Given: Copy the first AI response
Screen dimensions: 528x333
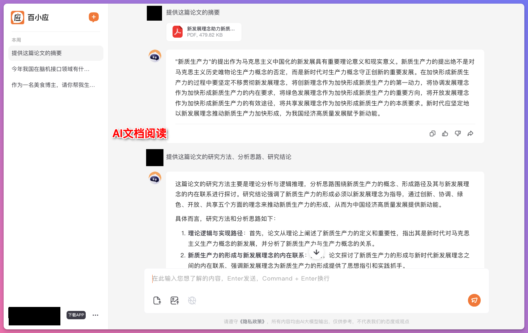Looking at the screenshot, I should point(433,134).
